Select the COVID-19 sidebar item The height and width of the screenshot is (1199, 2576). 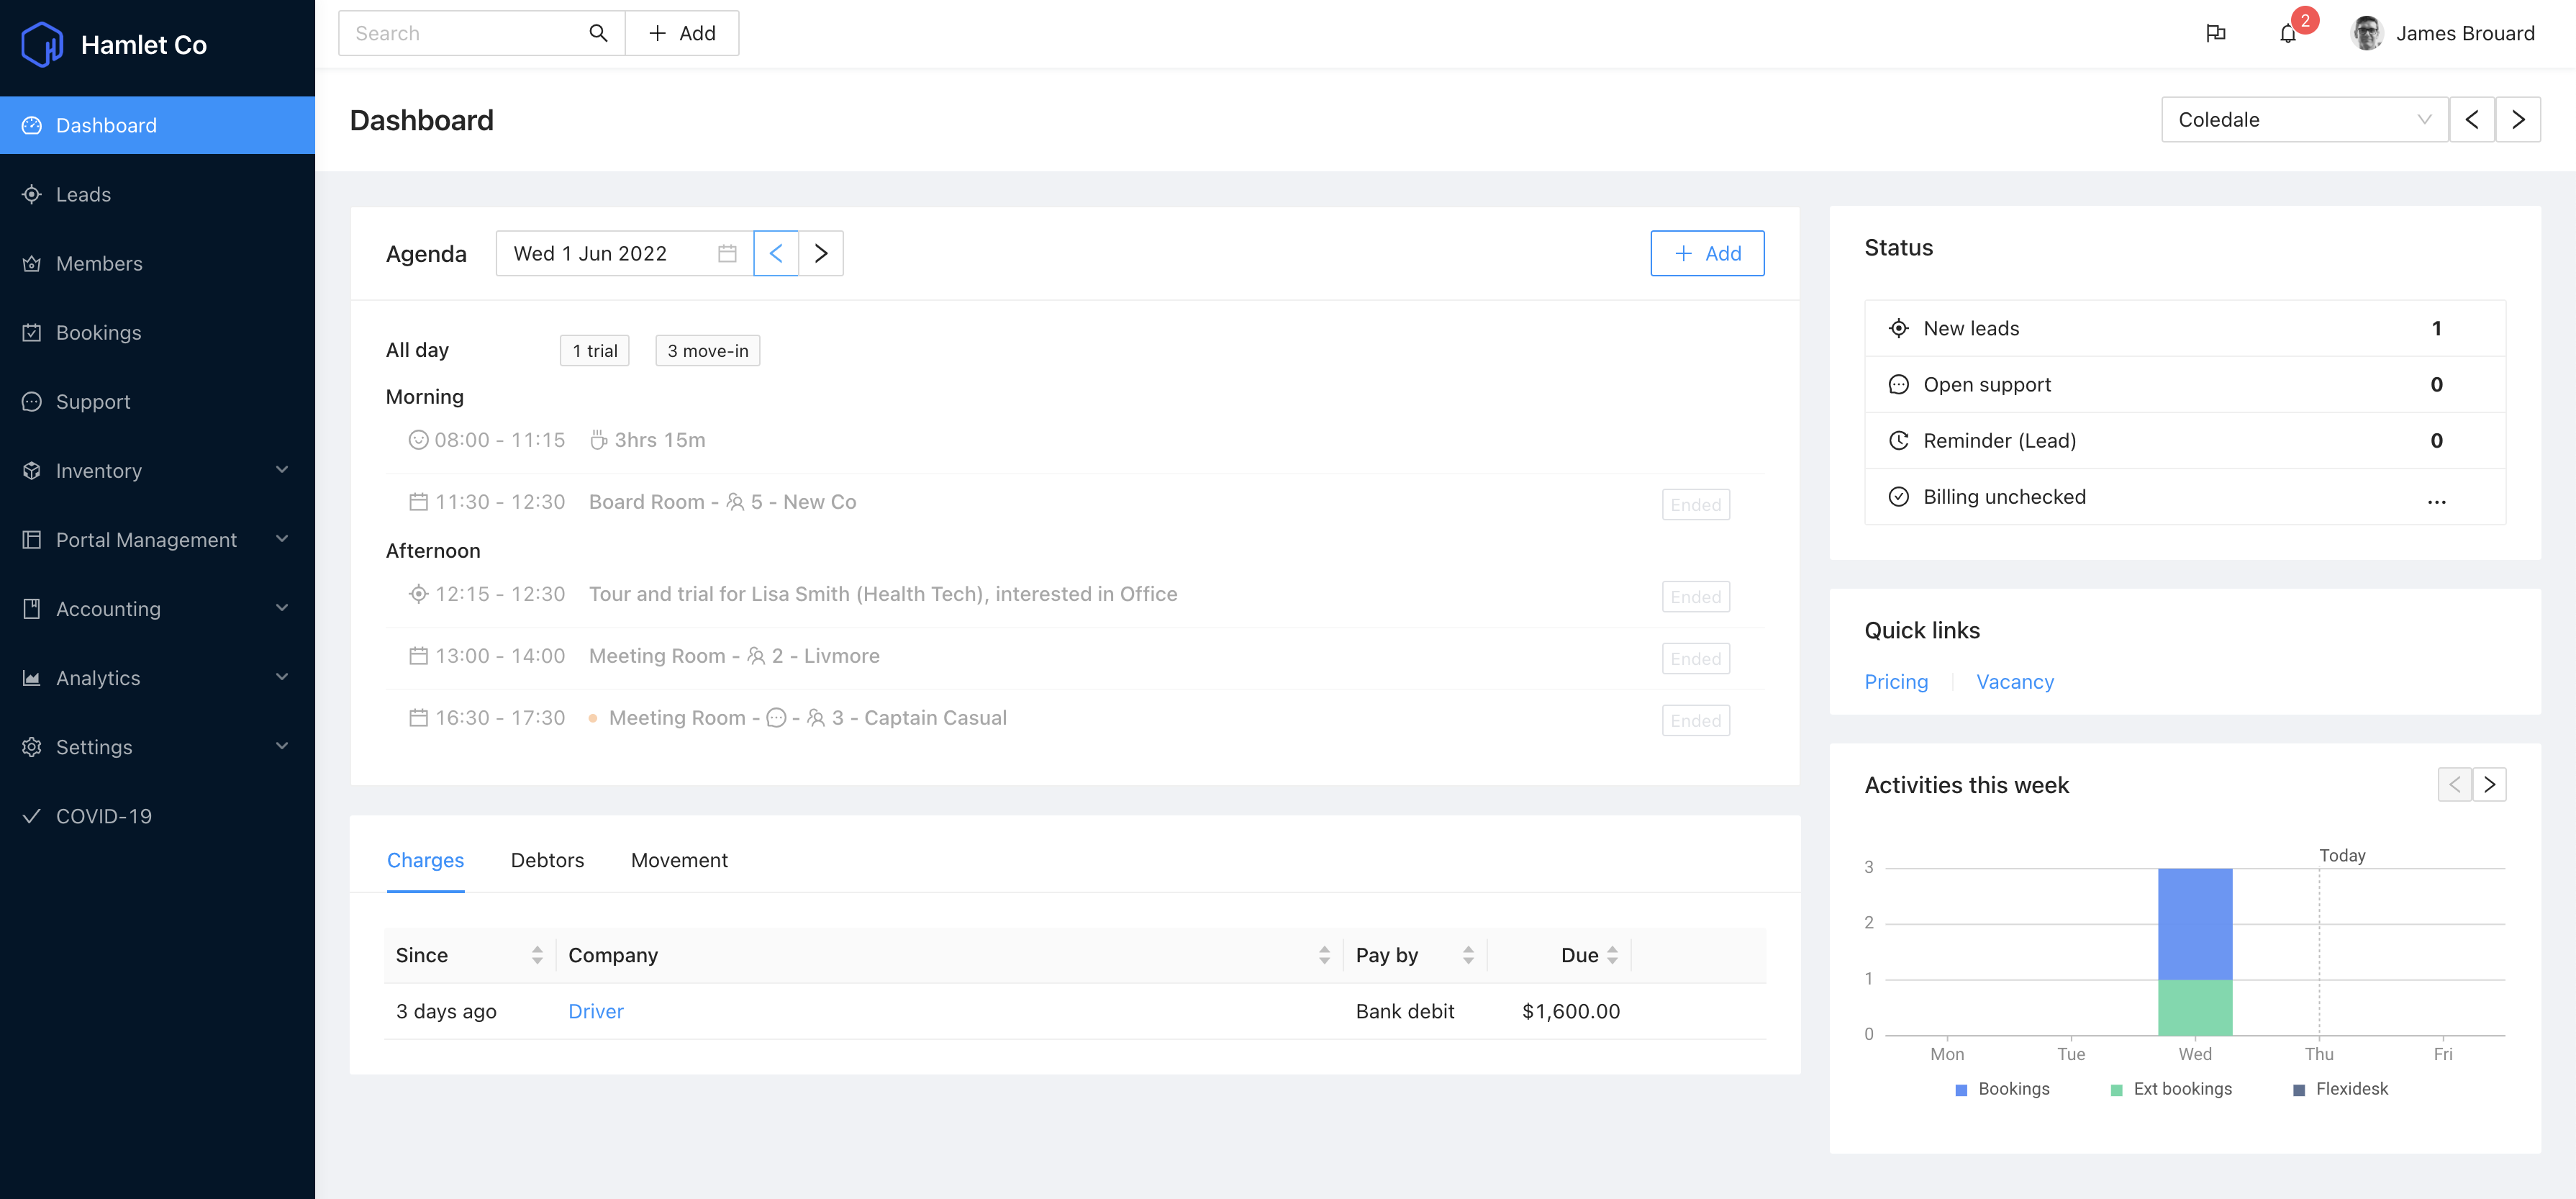pos(103,816)
